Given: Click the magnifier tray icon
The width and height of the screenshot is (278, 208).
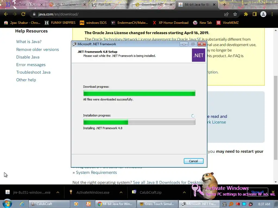Looking at the screenshot, I should (231, 204).
